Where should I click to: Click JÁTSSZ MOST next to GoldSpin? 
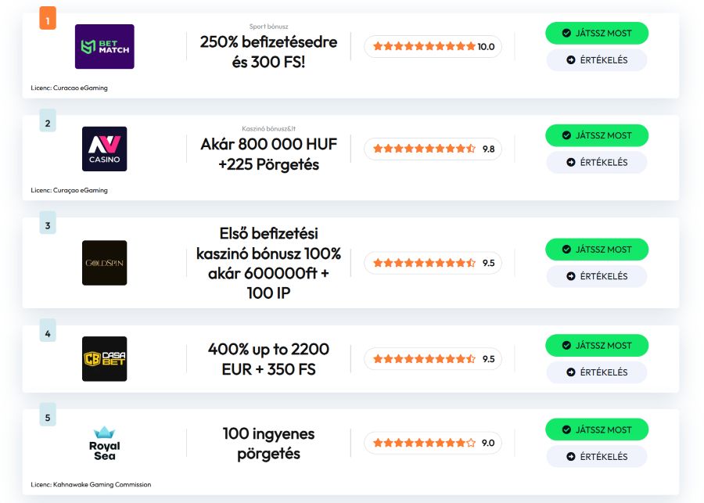pyautogui.click(x=597, y=250)
